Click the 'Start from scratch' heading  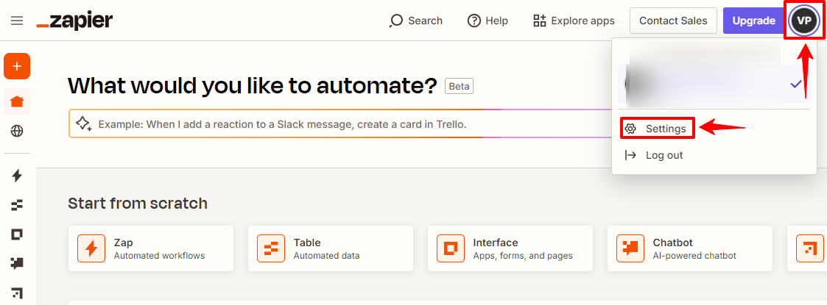(x=138, y=204)
